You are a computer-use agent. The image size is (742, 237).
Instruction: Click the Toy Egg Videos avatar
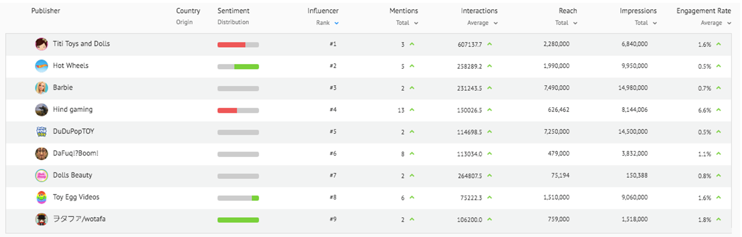click(41, 197)
